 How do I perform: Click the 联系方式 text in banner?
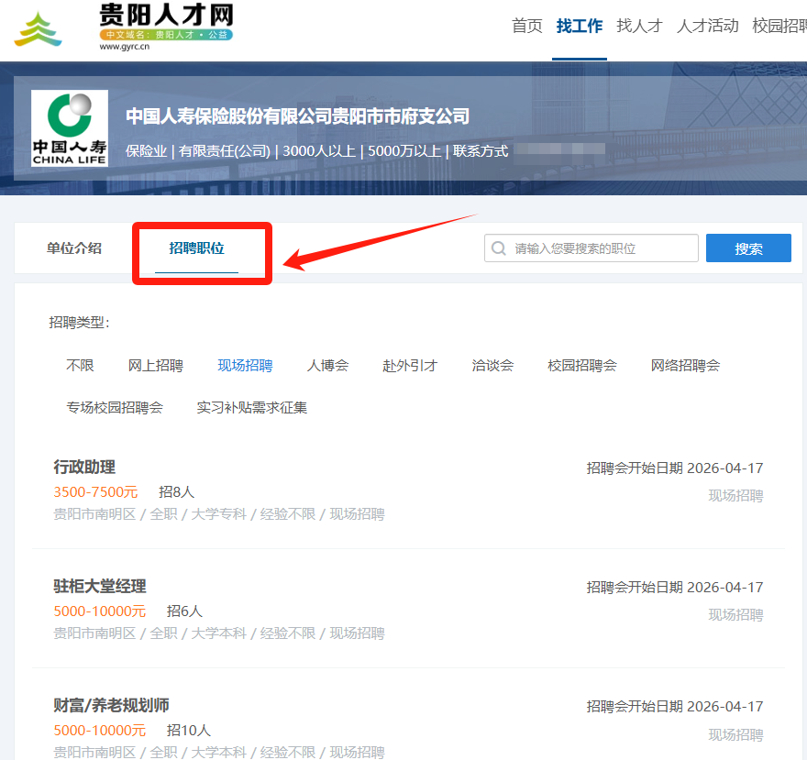coord(481,150)
